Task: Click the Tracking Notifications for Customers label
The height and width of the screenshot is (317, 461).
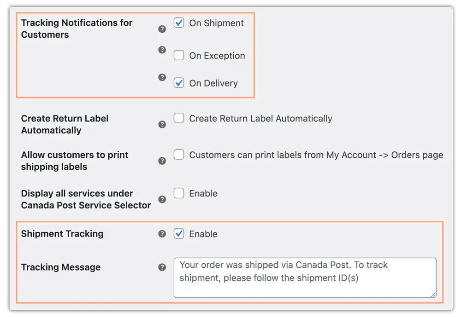Action: [77, 29]
